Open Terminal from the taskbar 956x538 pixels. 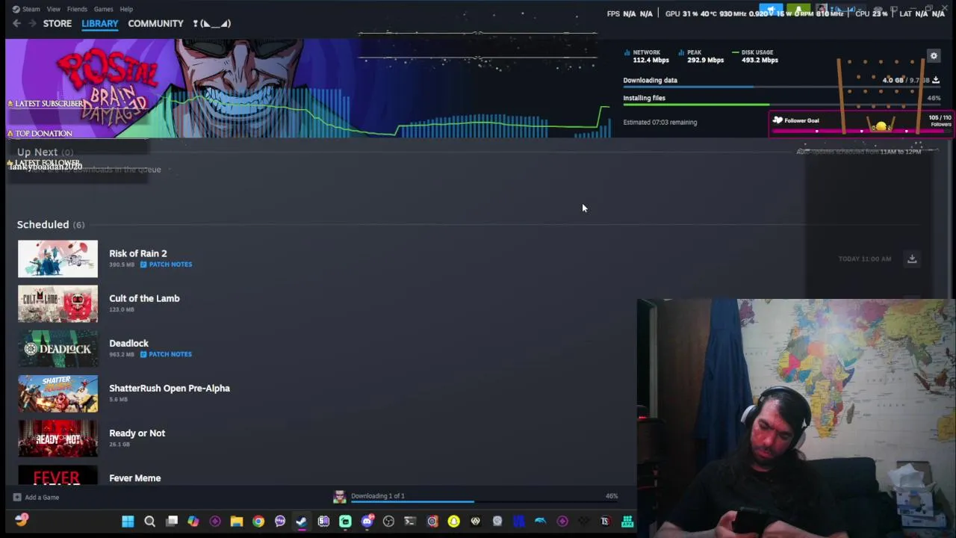tap(410, 522)
